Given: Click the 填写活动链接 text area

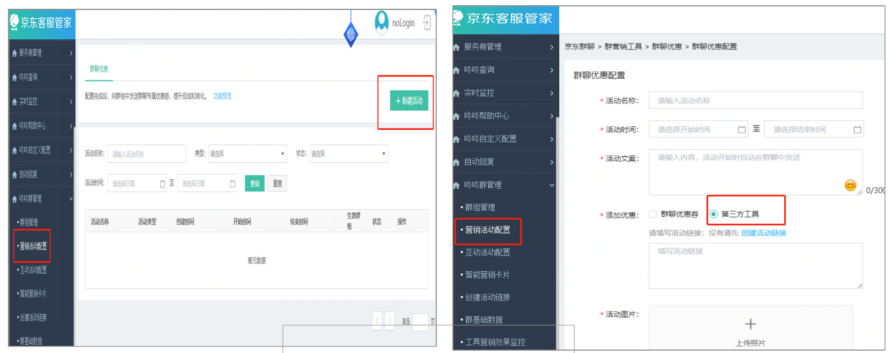Looking at the screenshot, I should click(755, 266).
